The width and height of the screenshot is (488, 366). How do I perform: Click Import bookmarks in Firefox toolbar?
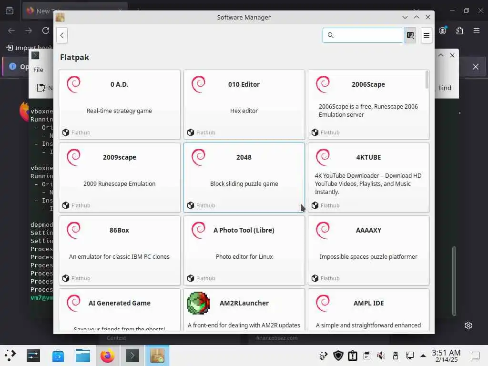pyautogui.click(x=30, y=48)
